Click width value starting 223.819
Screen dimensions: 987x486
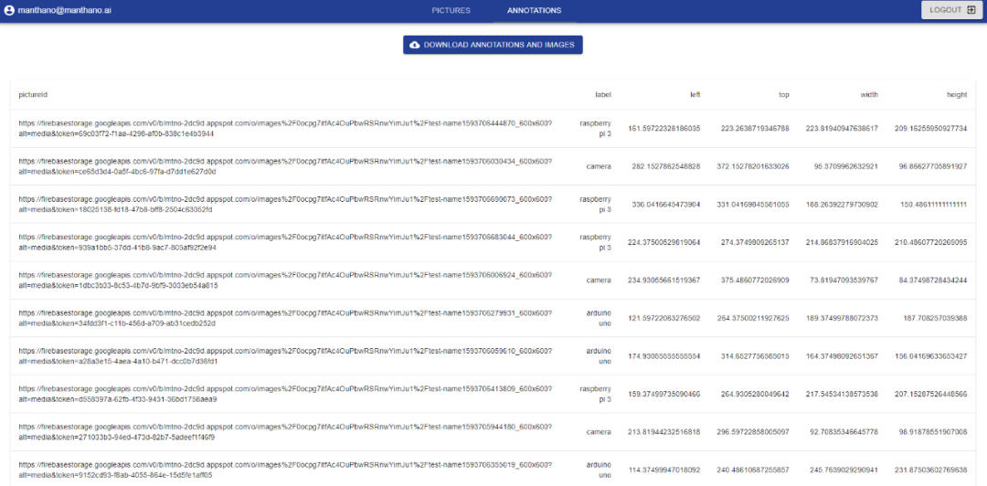(843, 129)
